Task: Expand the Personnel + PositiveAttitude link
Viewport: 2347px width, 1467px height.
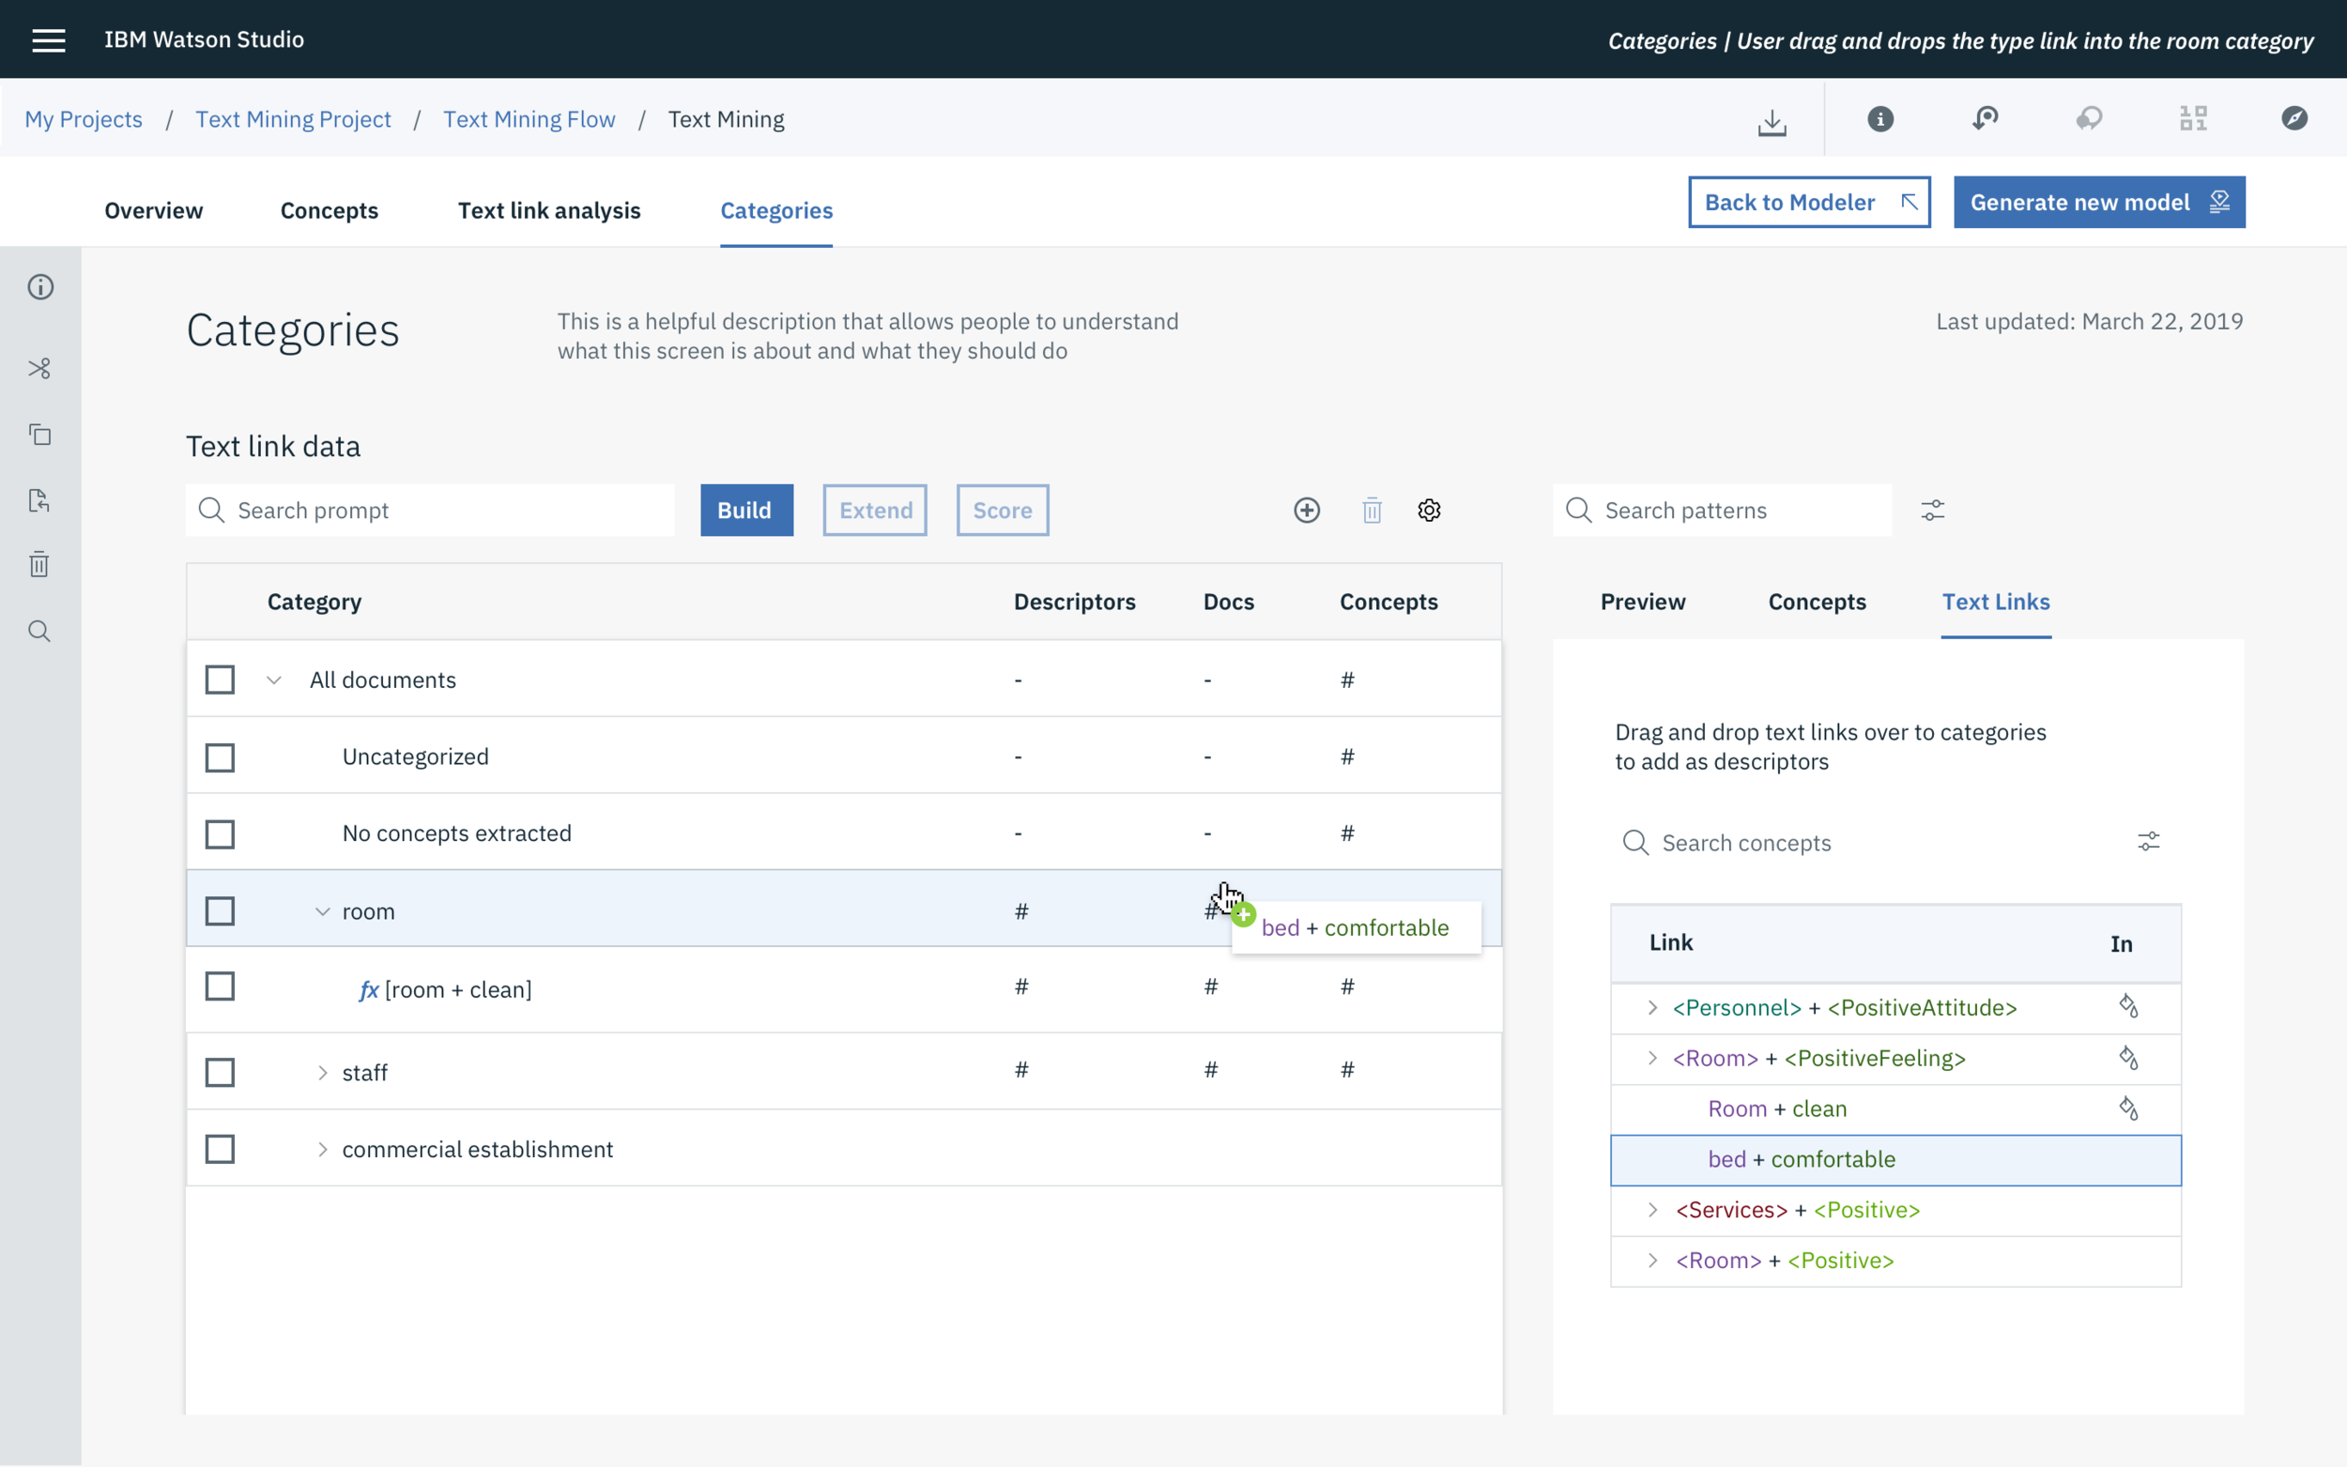Action: [x=1652, y=1007]
